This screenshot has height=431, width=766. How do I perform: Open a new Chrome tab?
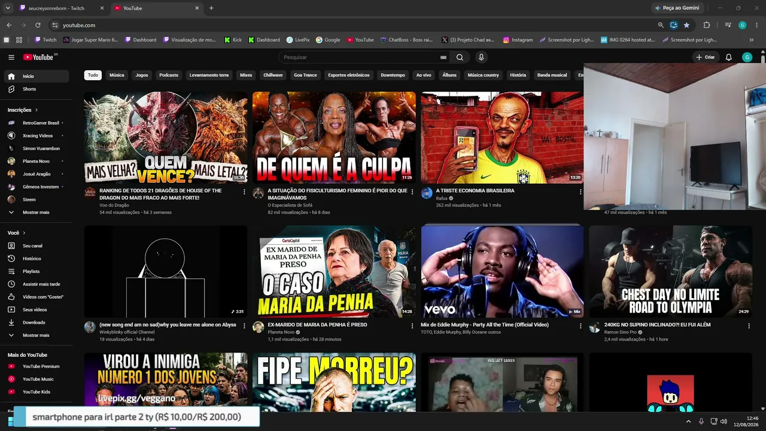coord(211,8)
